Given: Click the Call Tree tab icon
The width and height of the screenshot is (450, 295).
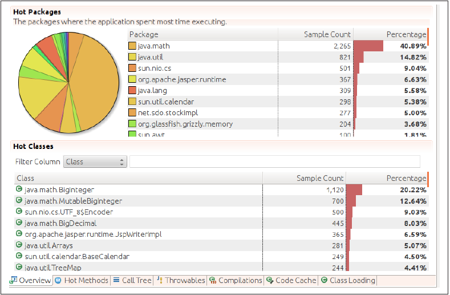Looking at the screenshot, I should pos(116,280).
